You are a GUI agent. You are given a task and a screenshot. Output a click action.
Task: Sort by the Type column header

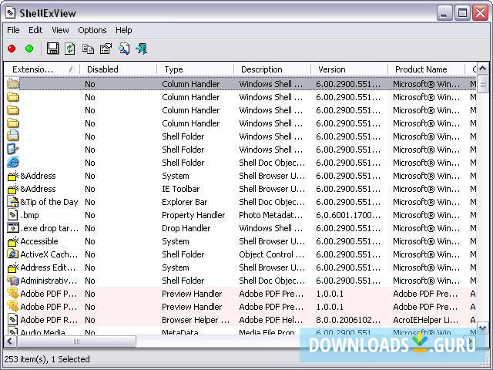pyautogui.click(x=195, y=69)
